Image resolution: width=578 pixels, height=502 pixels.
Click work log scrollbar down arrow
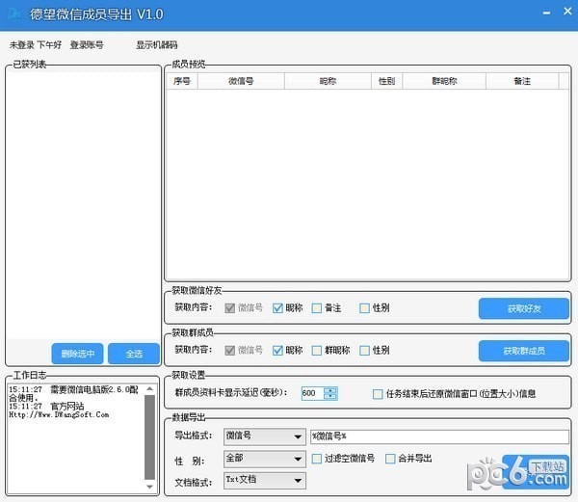(x=149, y=487)
